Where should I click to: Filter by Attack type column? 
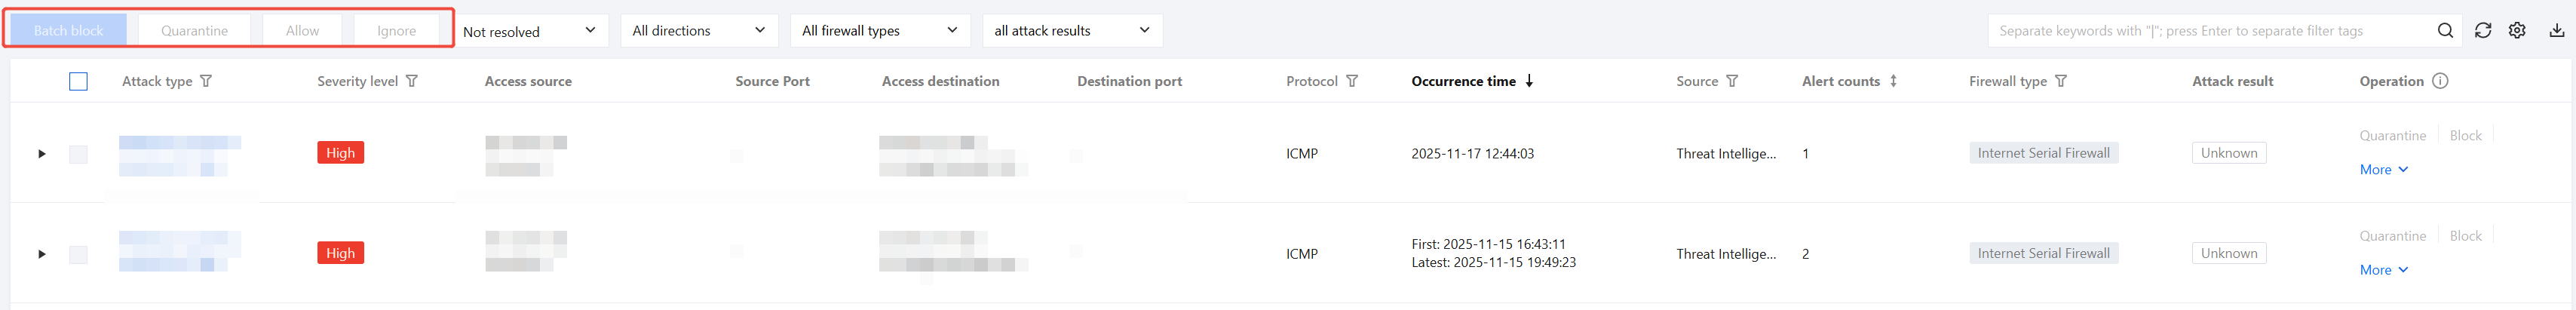coord(206,81)
